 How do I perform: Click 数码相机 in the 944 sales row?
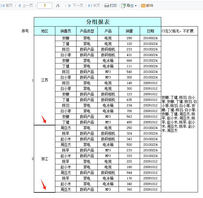108,173
